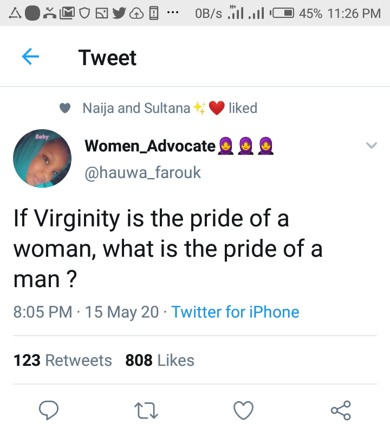Tap the Gmail notification icon in status bar
Image resolution: width=390 pixels, height=431 pixels.
click(67, 12)
